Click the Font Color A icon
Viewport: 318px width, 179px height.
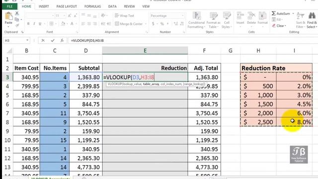point(72,24)
